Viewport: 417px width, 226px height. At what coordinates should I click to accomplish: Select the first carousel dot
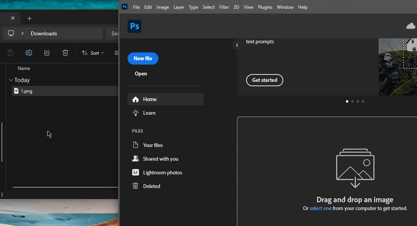coord(347,101)
